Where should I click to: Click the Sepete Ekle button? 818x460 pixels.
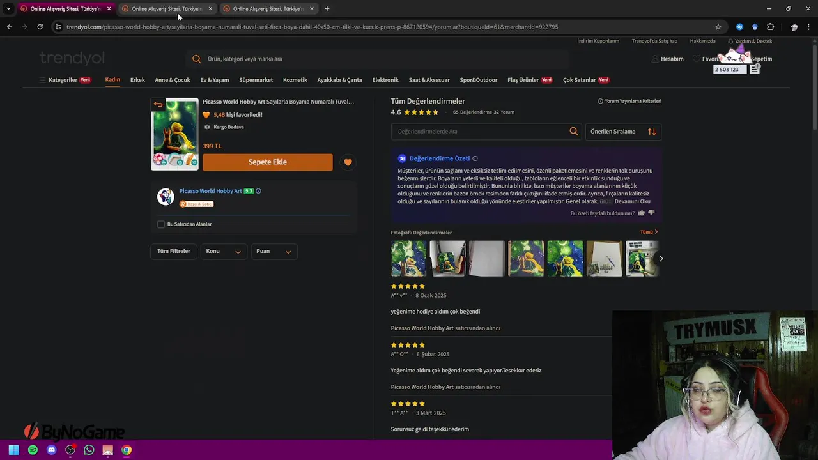point(268,162)
